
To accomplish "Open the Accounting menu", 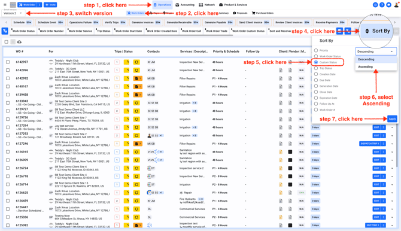I will (185, 5).
